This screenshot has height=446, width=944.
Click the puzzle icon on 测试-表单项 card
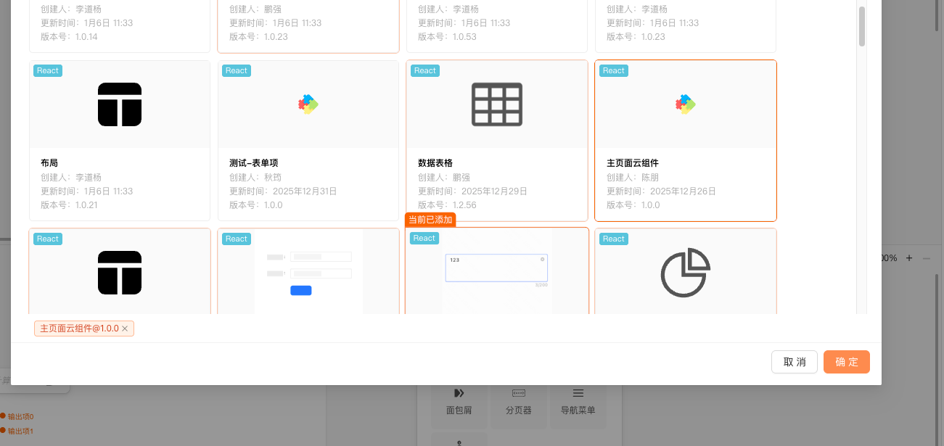click(308, 104)
